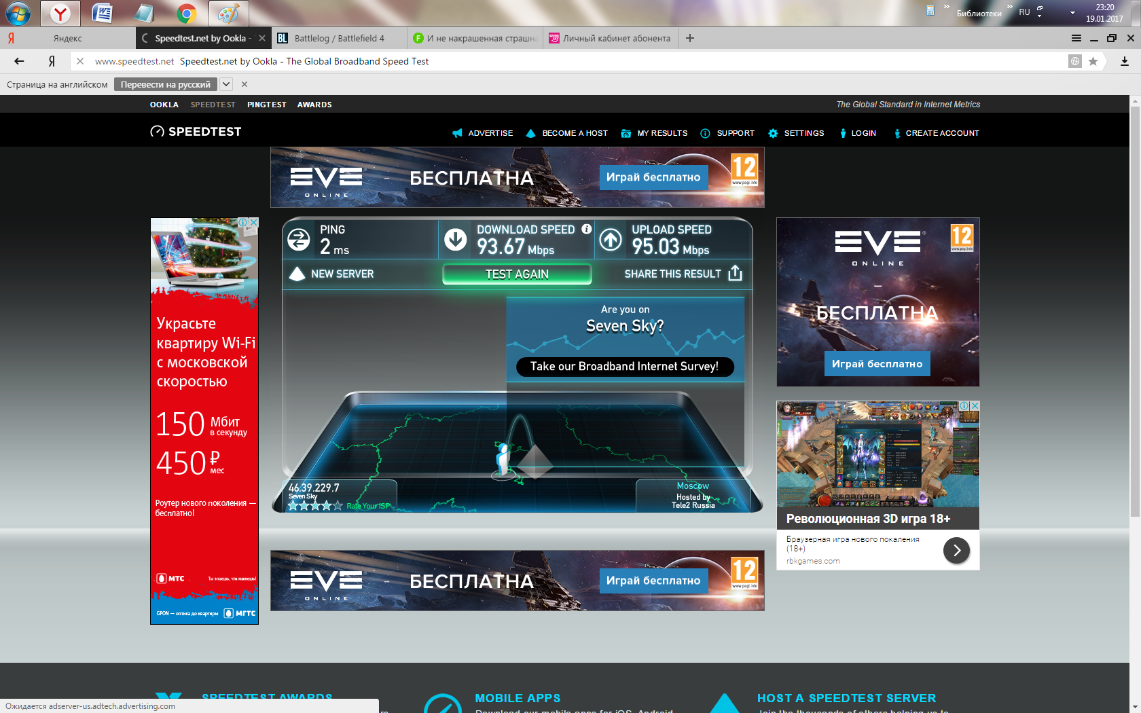Open BECOME A HOST link
Screen dimensions: 1141x713
coord(567,133)
